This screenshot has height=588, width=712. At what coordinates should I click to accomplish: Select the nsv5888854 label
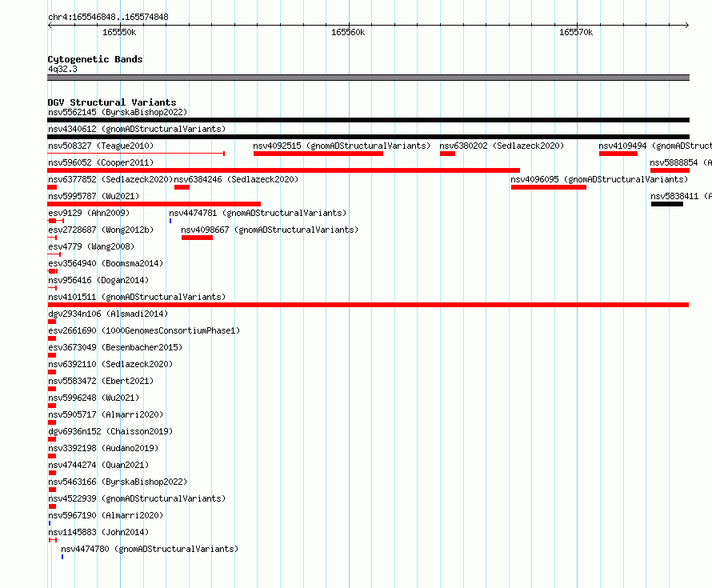click(x=680, y=162)
